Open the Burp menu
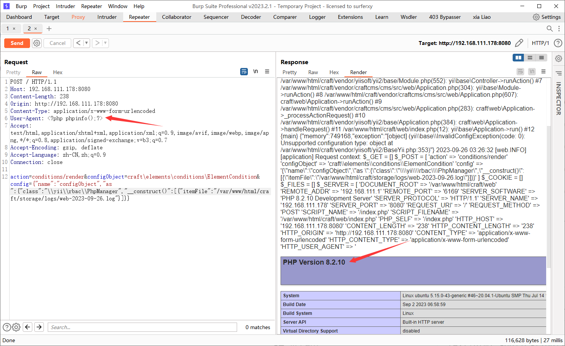This screenshot has height=346, width=565. [21, 6]
